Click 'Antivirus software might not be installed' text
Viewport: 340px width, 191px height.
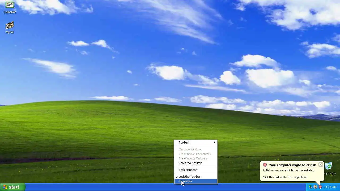288,170
